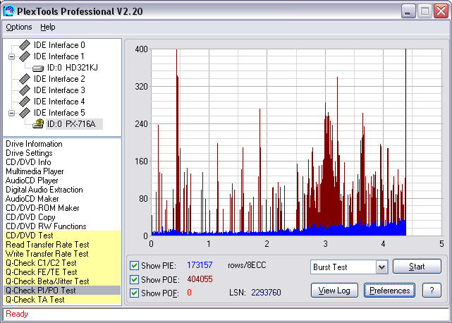
Task: Open AudioCD Player function
Action: (x=32, y=181)
